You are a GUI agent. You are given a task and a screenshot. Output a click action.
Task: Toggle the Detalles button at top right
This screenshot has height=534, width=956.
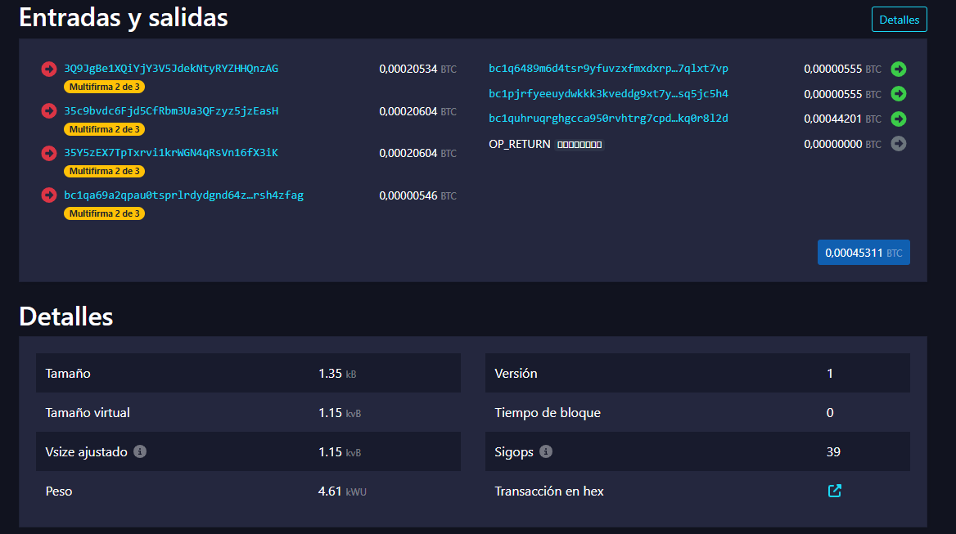point(899,20)
